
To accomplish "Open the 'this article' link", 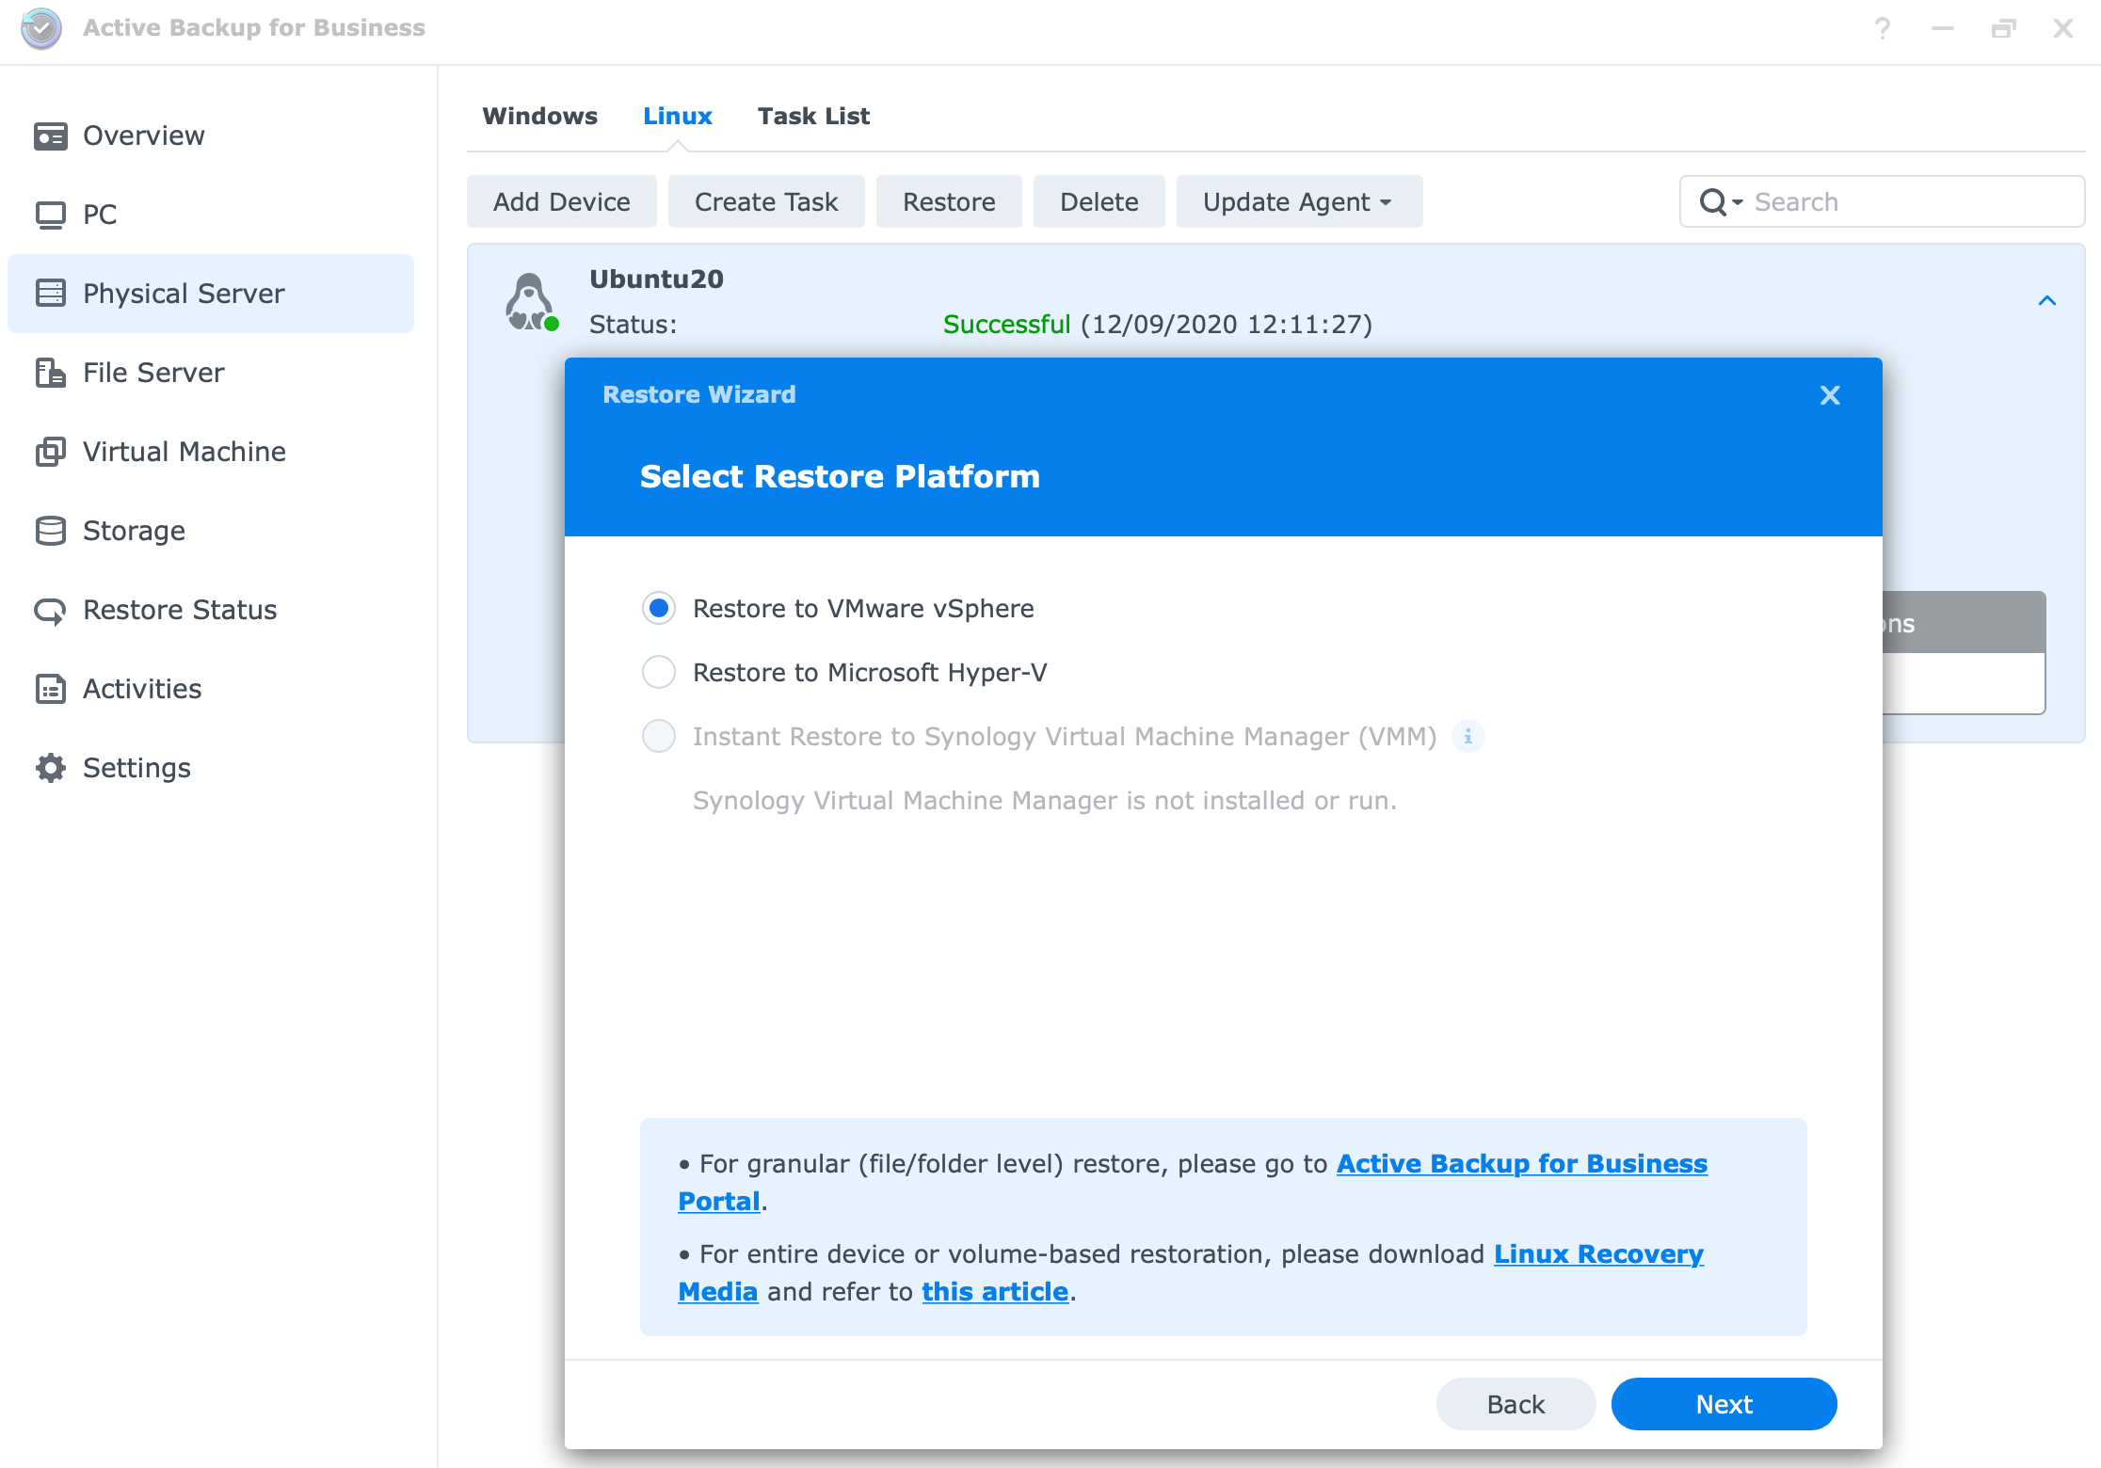I will (995, 1292).
